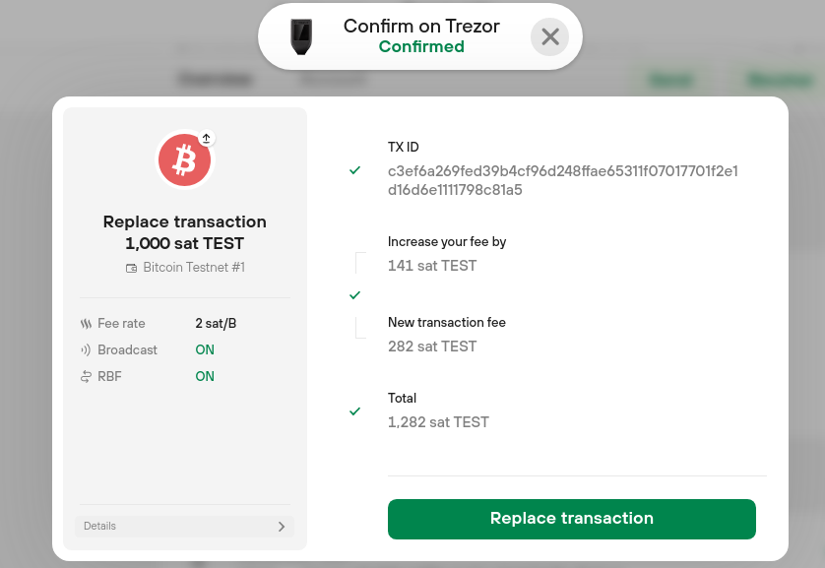
Task: Click the RBF looping arrows icon
Action: pyautogui.click(x=87, y=376)
